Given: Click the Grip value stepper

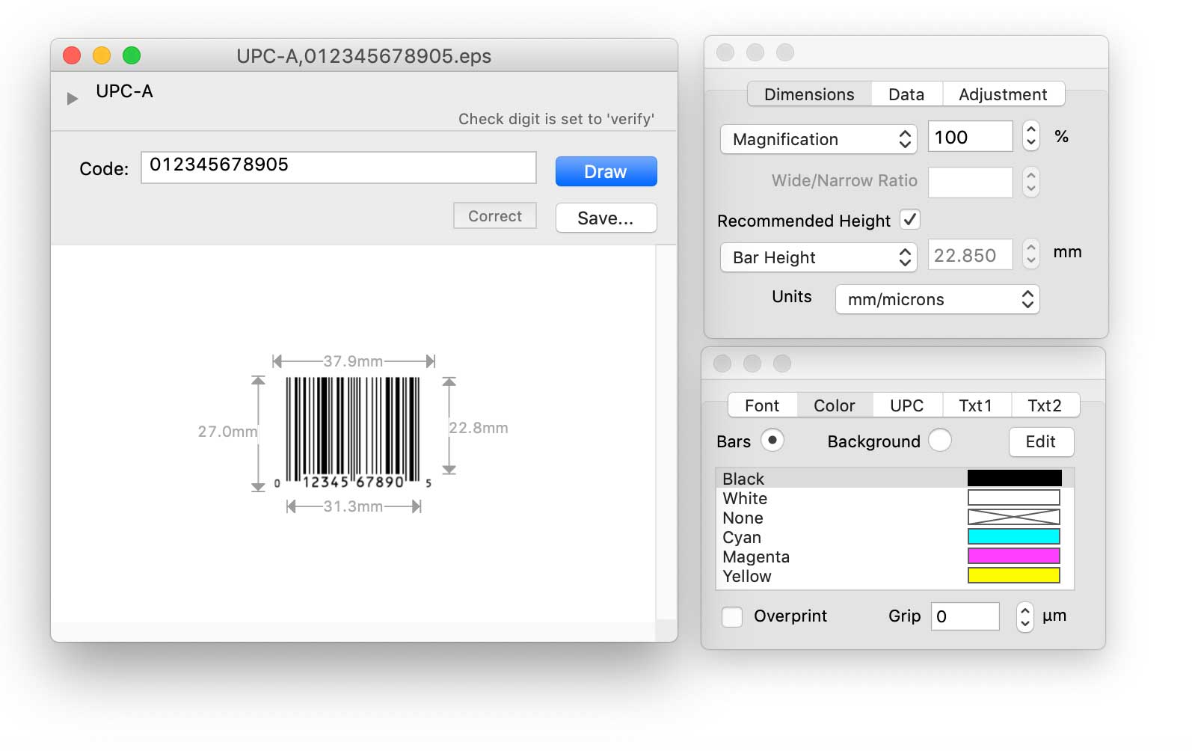Looking at the screenshot, I should coord(1025,616).
